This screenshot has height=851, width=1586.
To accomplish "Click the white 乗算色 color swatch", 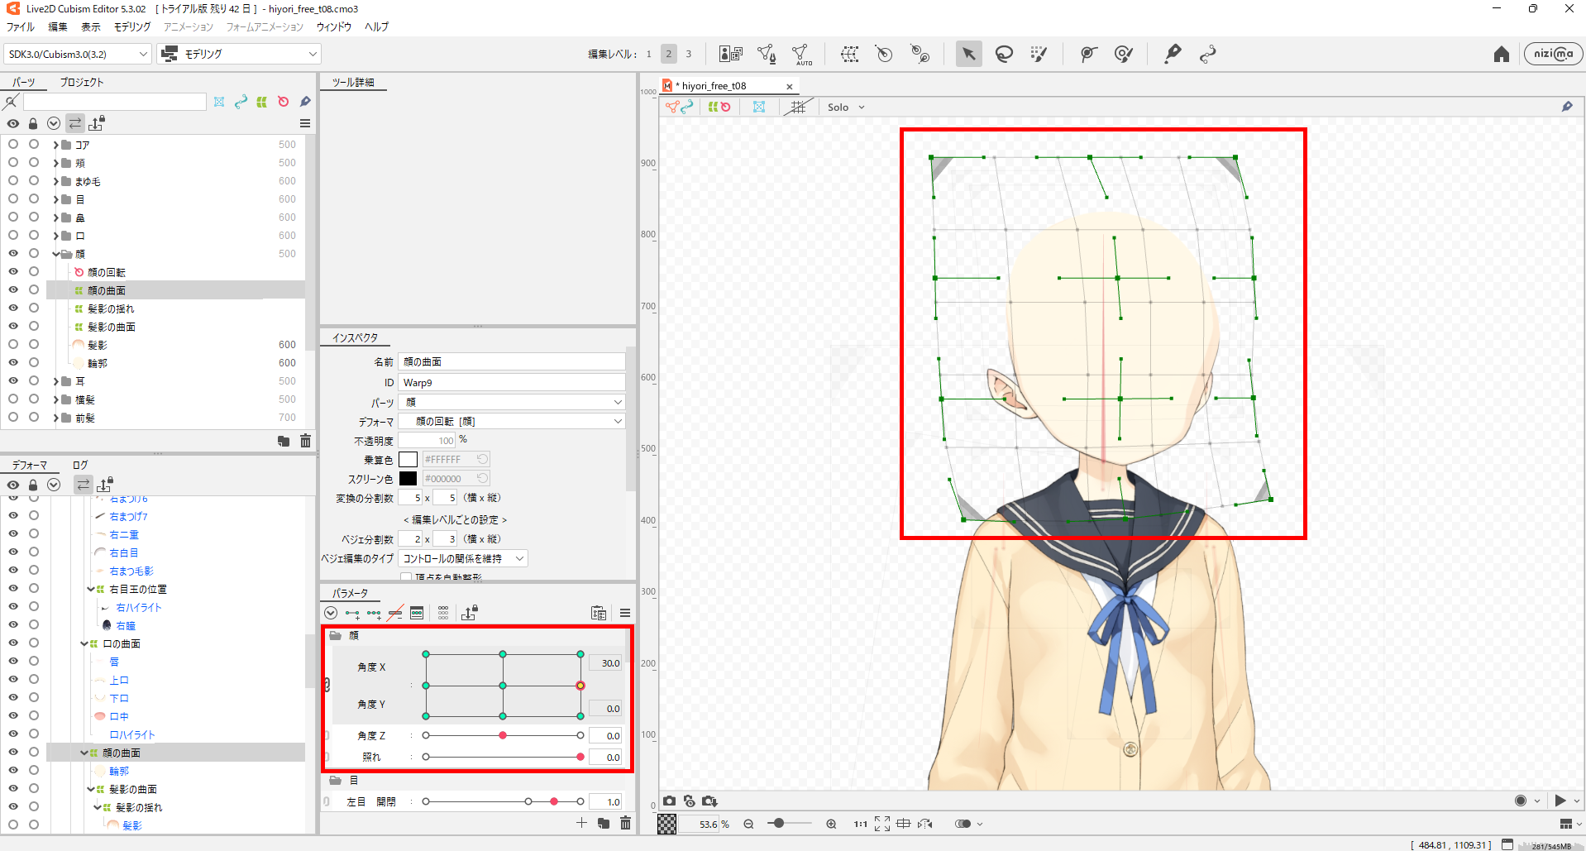I will click(x=408, y=459).
